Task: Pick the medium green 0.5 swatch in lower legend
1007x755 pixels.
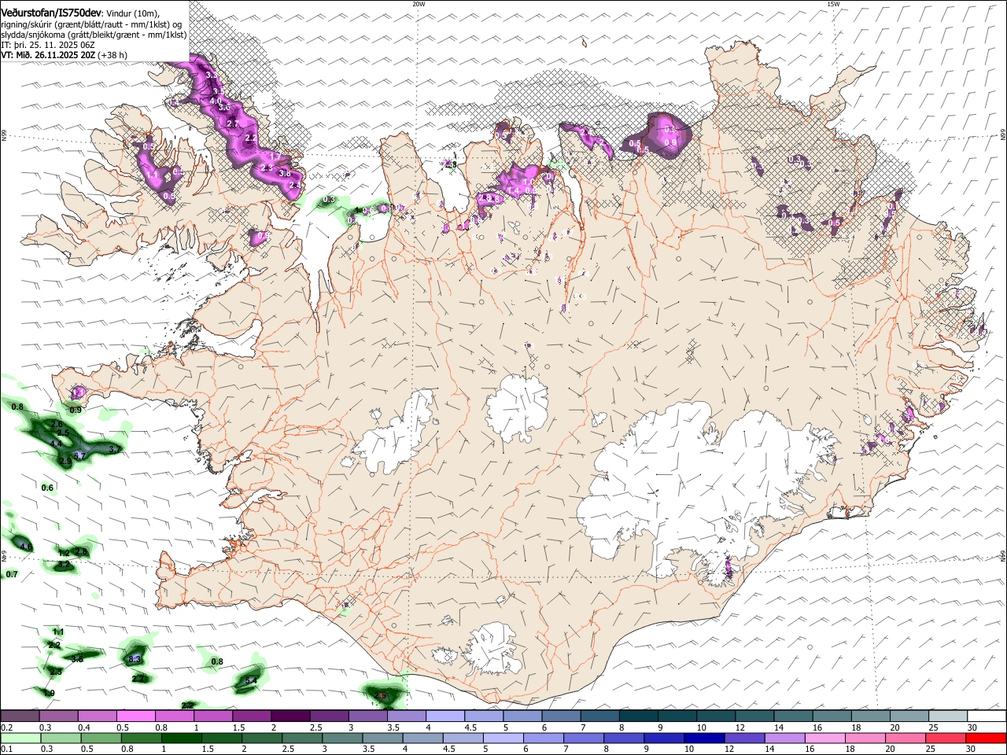Action: (x=101, y=738)
